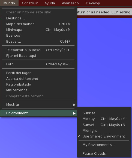Tear off menu using top double-line handle
The width and height of the screenshot is (132, 158).
pos(38,8)
